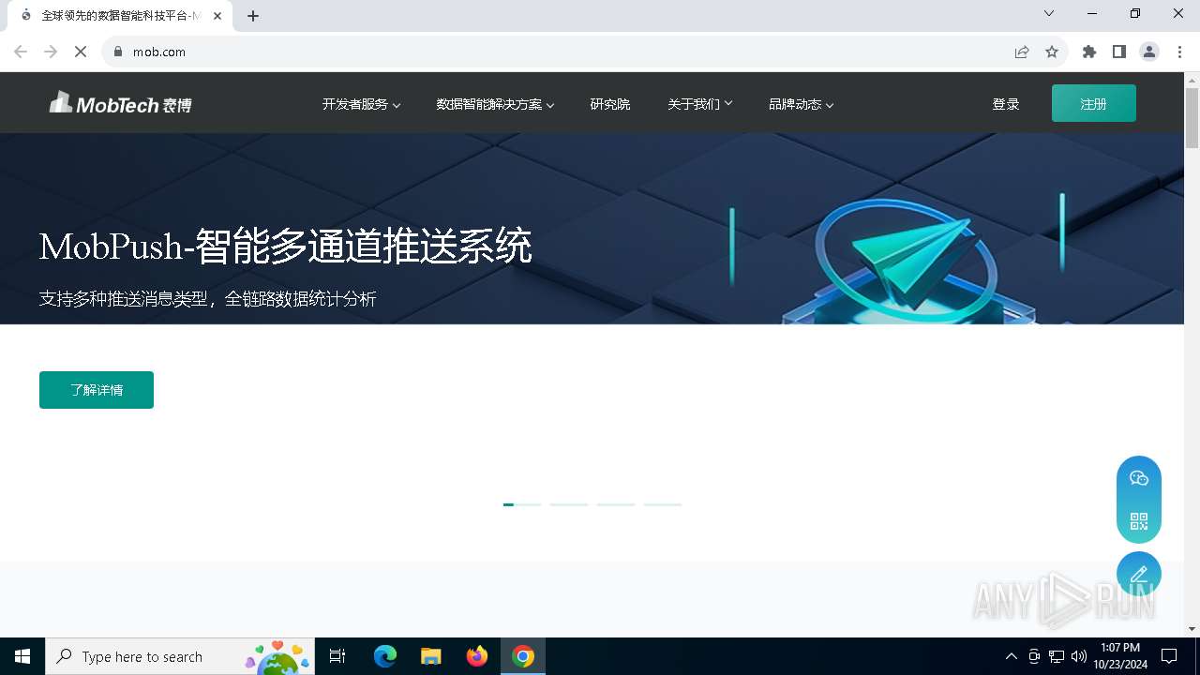Show the QR code floating icon

[1139, 521]
